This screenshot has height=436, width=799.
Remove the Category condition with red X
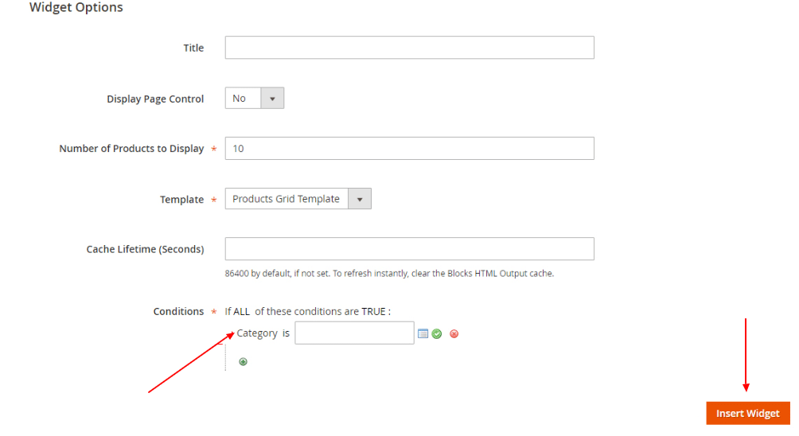click(454, 333)
